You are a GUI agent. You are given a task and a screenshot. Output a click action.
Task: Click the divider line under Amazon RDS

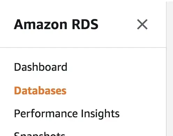pos(83,48)
